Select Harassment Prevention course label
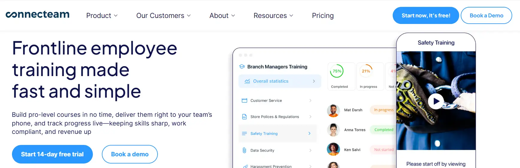The image size is (520, 168). 271,166
